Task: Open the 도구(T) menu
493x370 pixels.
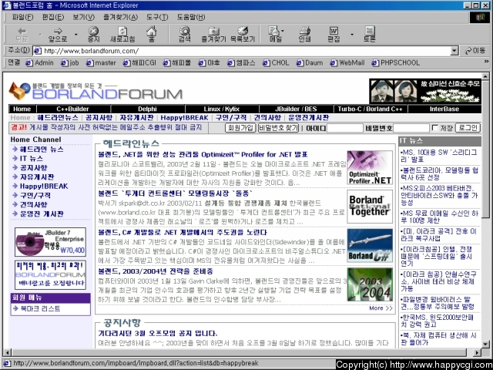Action: point(157,17)
